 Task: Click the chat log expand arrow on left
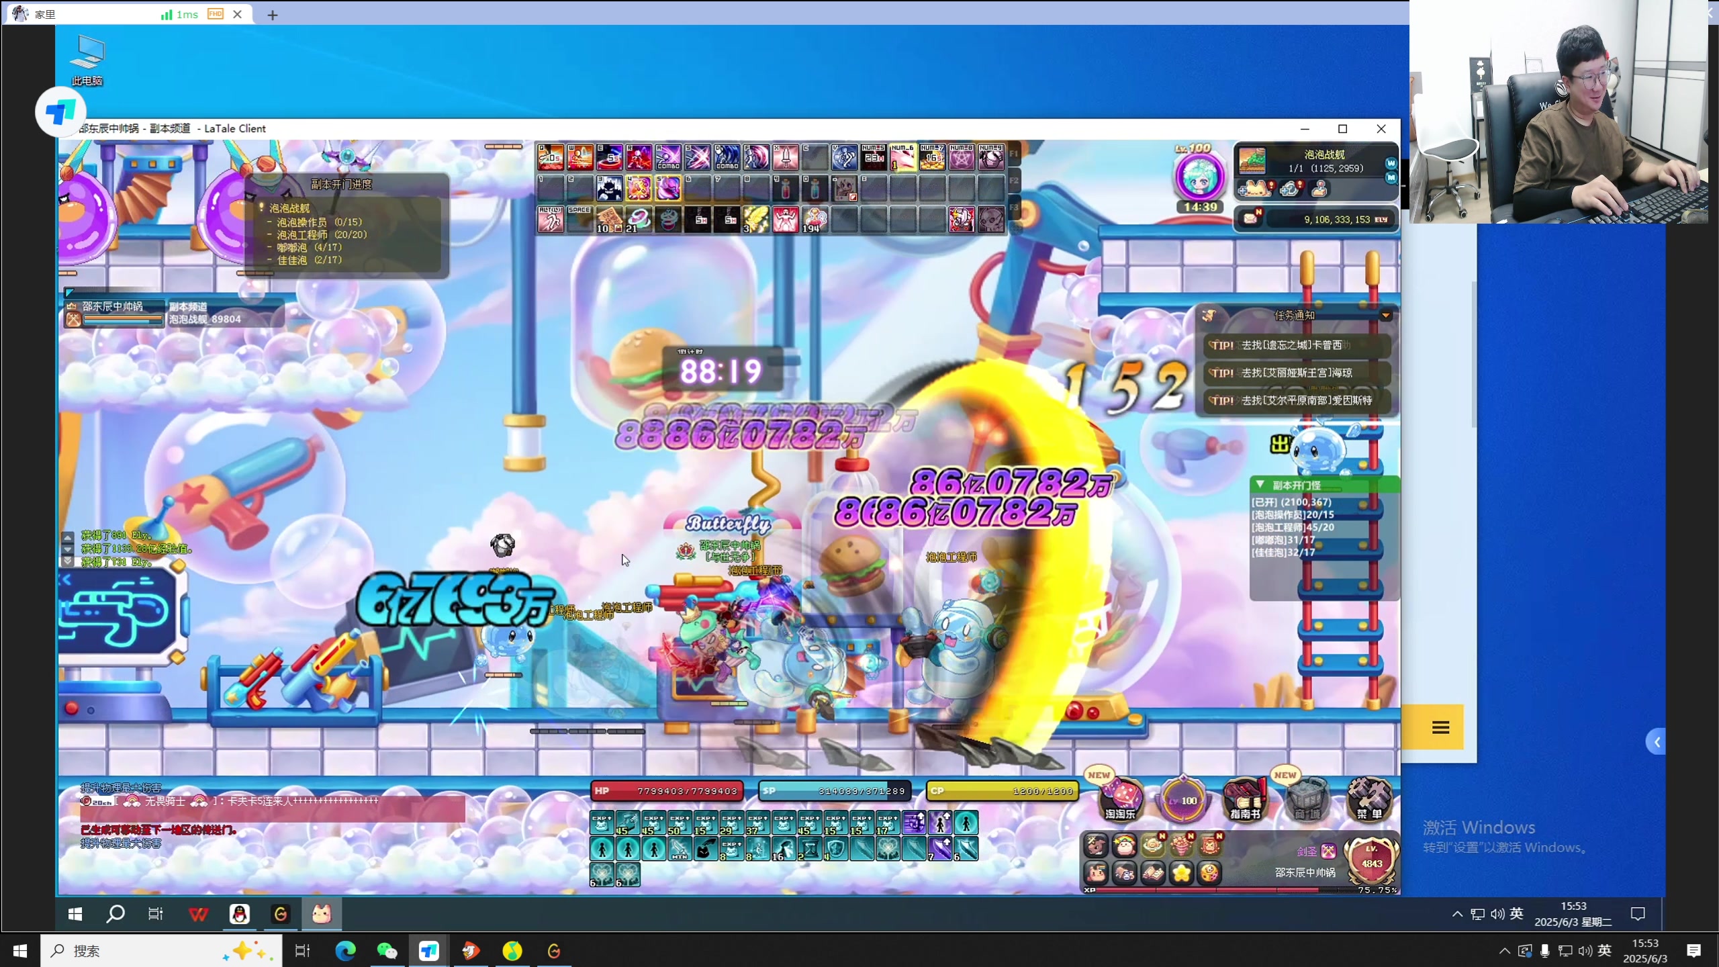pos(67,538)
